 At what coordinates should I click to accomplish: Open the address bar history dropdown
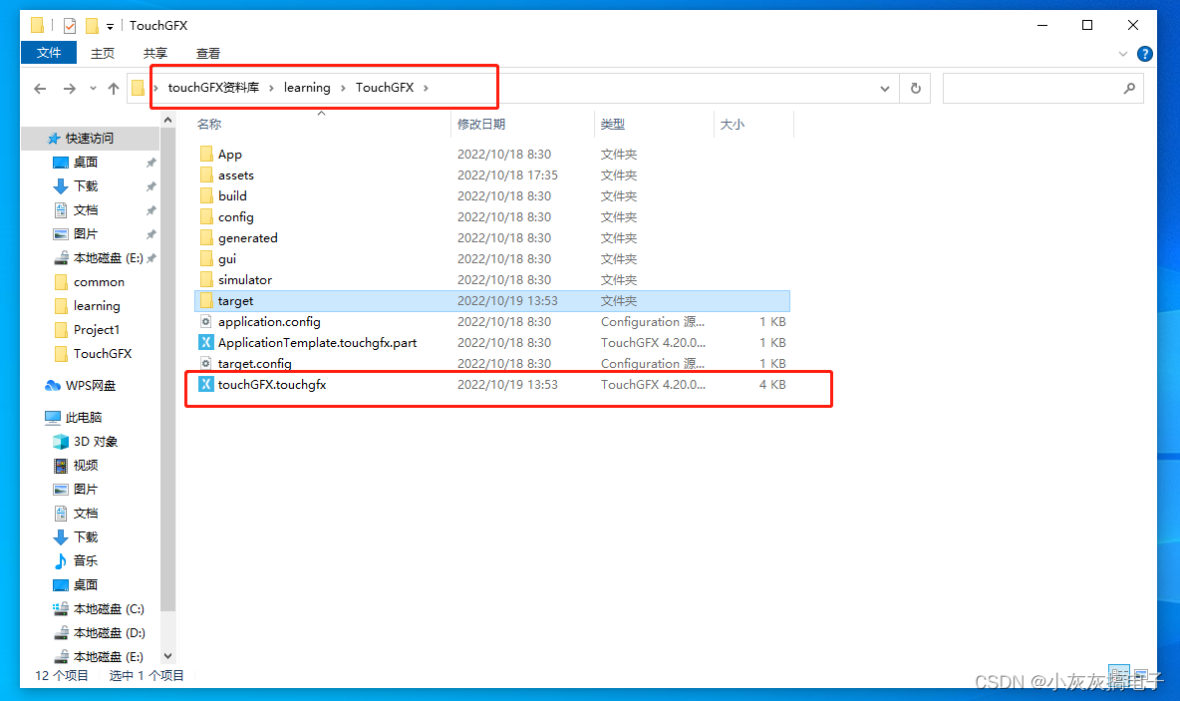tap(885, 88)
